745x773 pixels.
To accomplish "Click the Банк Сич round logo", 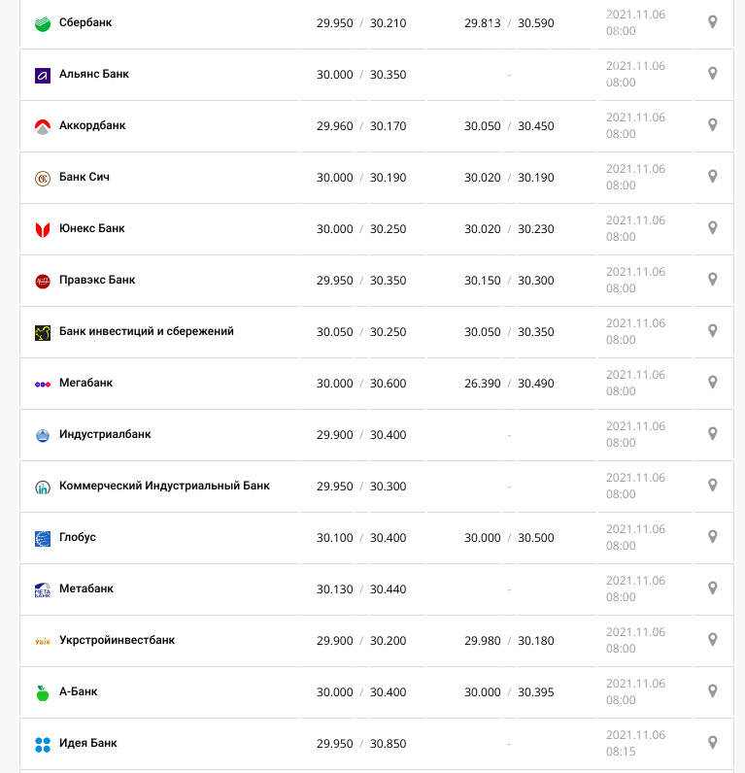I will [43, 178].
